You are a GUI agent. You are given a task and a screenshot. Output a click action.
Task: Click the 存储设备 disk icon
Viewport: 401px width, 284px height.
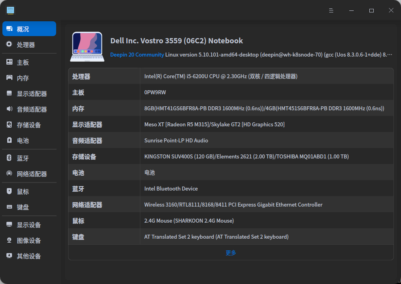(9, 125)
